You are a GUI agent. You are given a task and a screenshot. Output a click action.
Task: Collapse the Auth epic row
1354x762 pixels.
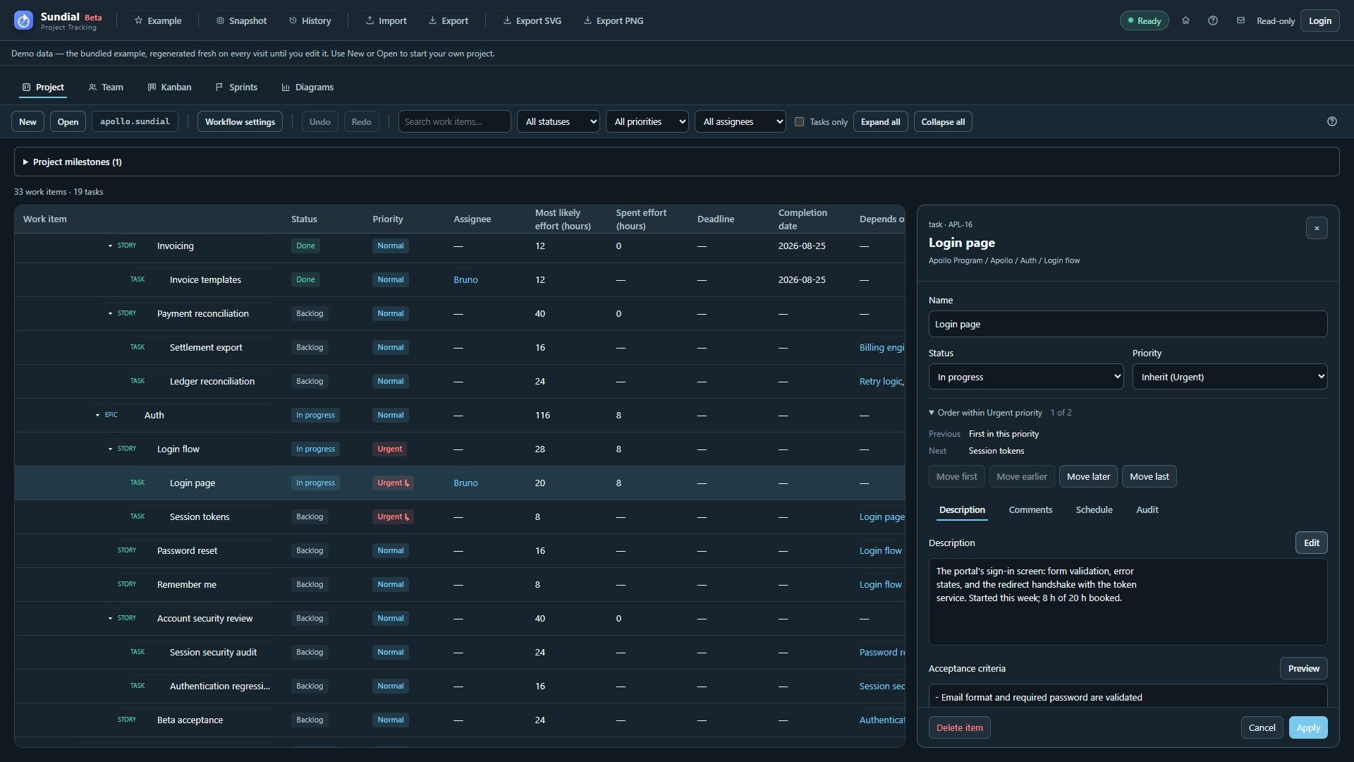[97, 415]
